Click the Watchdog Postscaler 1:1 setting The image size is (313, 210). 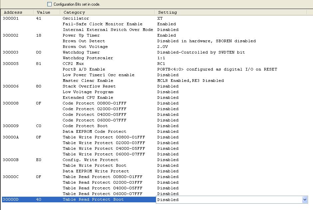161,58
